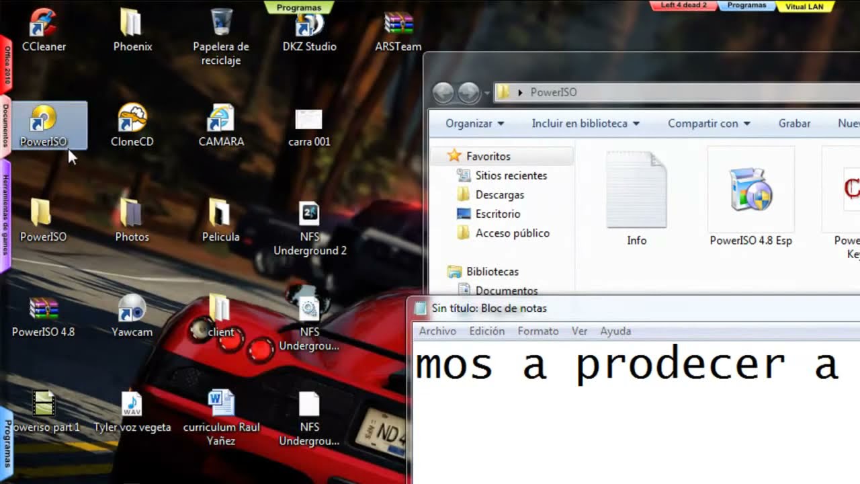The image size is (860, 484).
Task: Select the PowerISO 4.8 archive icon
Action: (x=44, y=316)
